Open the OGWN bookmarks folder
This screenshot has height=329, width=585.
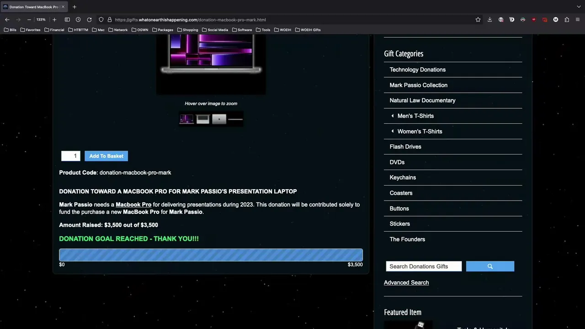pos(140,30)
